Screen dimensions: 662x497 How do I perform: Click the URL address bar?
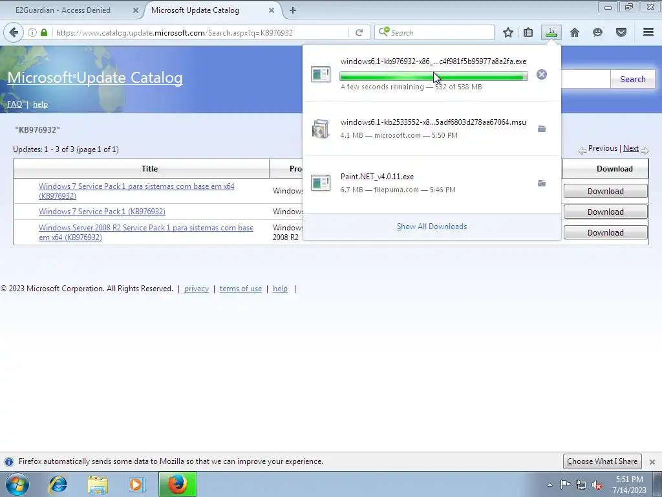(x=202, y=32)
